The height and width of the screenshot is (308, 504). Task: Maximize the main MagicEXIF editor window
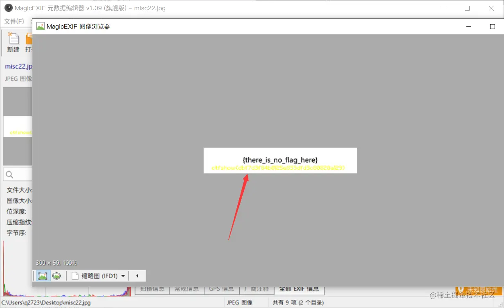pyautogui.click(x=467, y=8)
